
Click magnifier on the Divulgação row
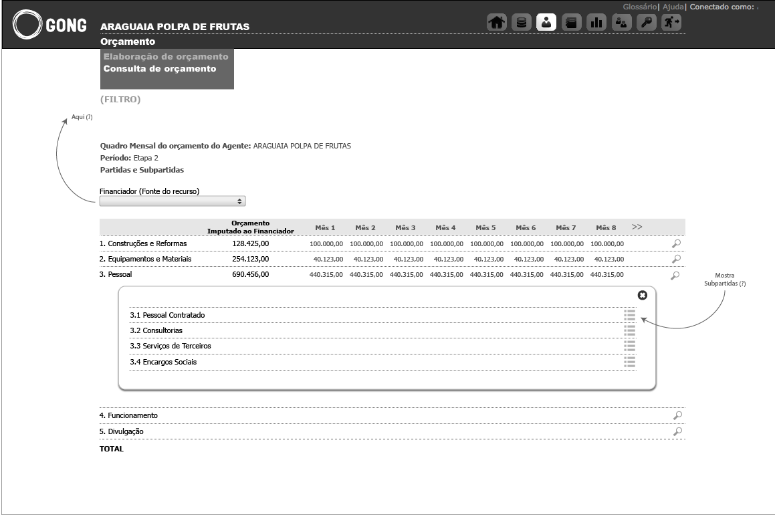point(677,431)
